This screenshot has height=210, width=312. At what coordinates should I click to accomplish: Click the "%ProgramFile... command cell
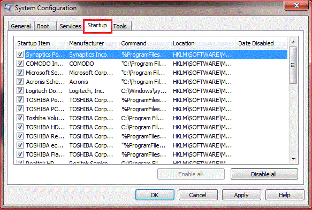pyautogui.click(x=143, y=145)
